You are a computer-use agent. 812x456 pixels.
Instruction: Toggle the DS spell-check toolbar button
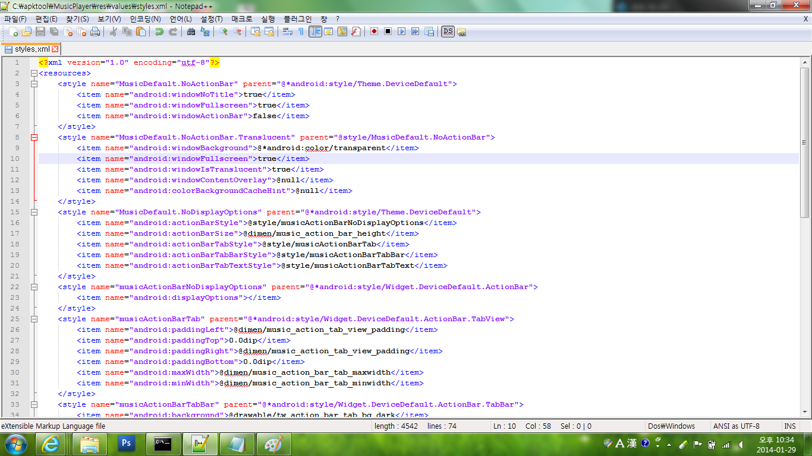(448, 31)
